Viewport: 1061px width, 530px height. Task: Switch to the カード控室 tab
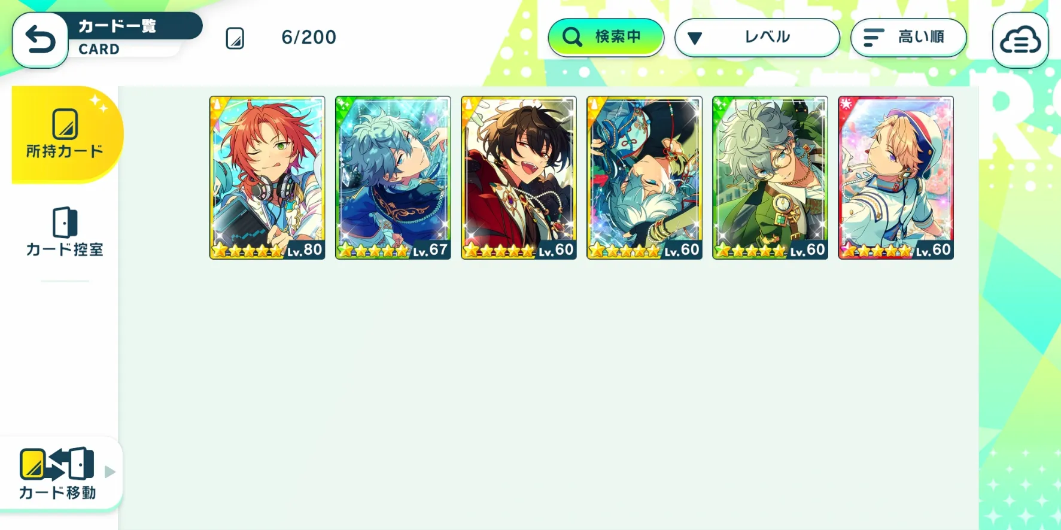pyautogui.click(x=65, y=232)
